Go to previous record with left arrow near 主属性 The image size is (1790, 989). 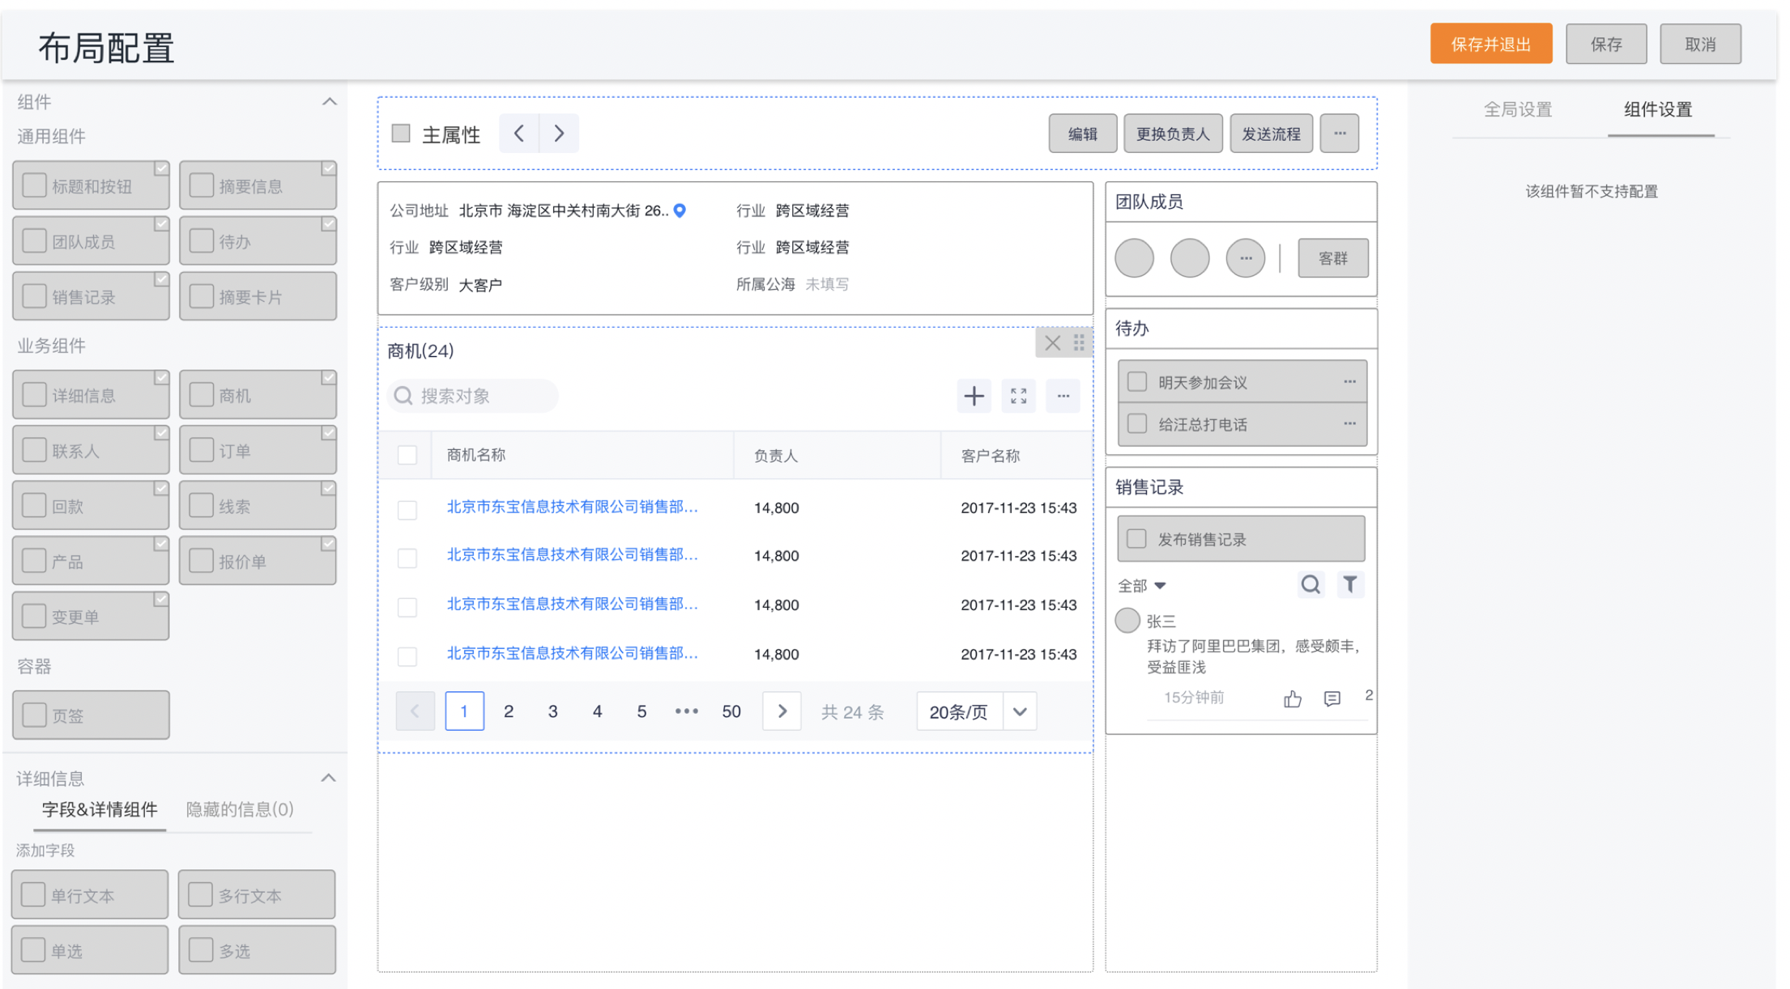click(519, 134)
